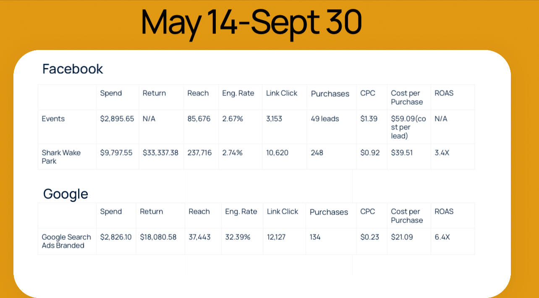Click the Events spend $2,895.65 cell

click(117, 119)
